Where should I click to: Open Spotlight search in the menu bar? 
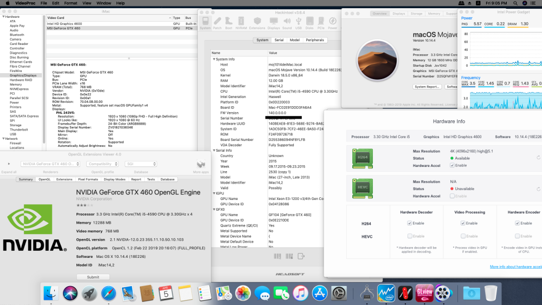click(515, 3)
